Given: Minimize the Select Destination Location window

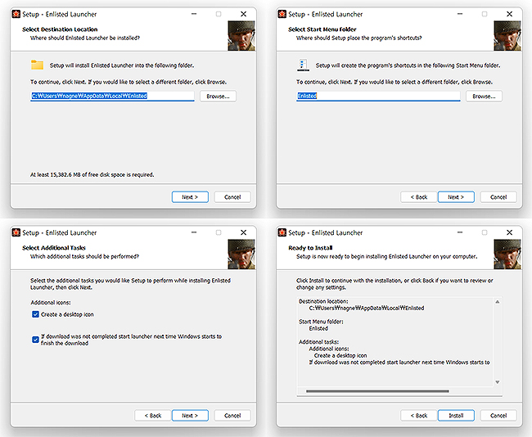Looking at the screenshot, I should point(194,14).
